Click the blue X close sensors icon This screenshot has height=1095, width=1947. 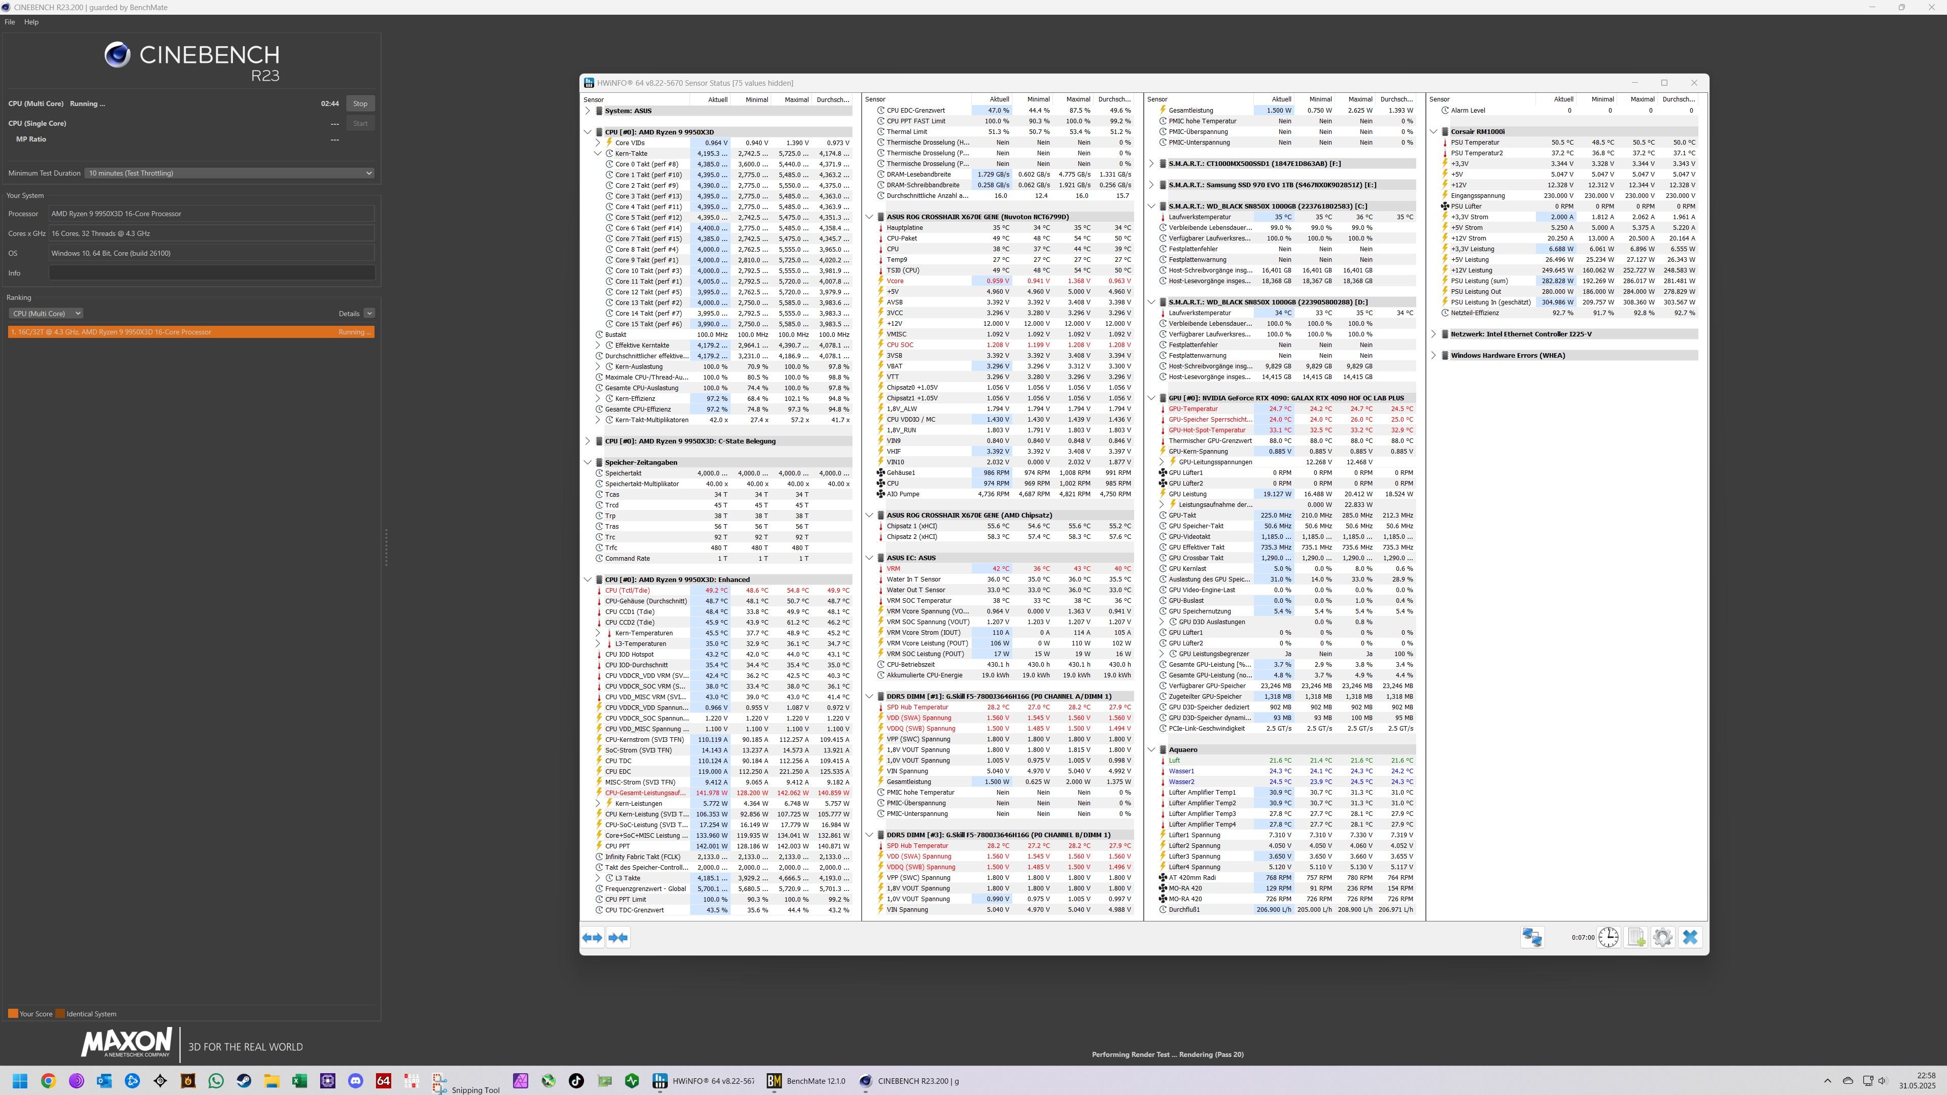[1691, 938]
